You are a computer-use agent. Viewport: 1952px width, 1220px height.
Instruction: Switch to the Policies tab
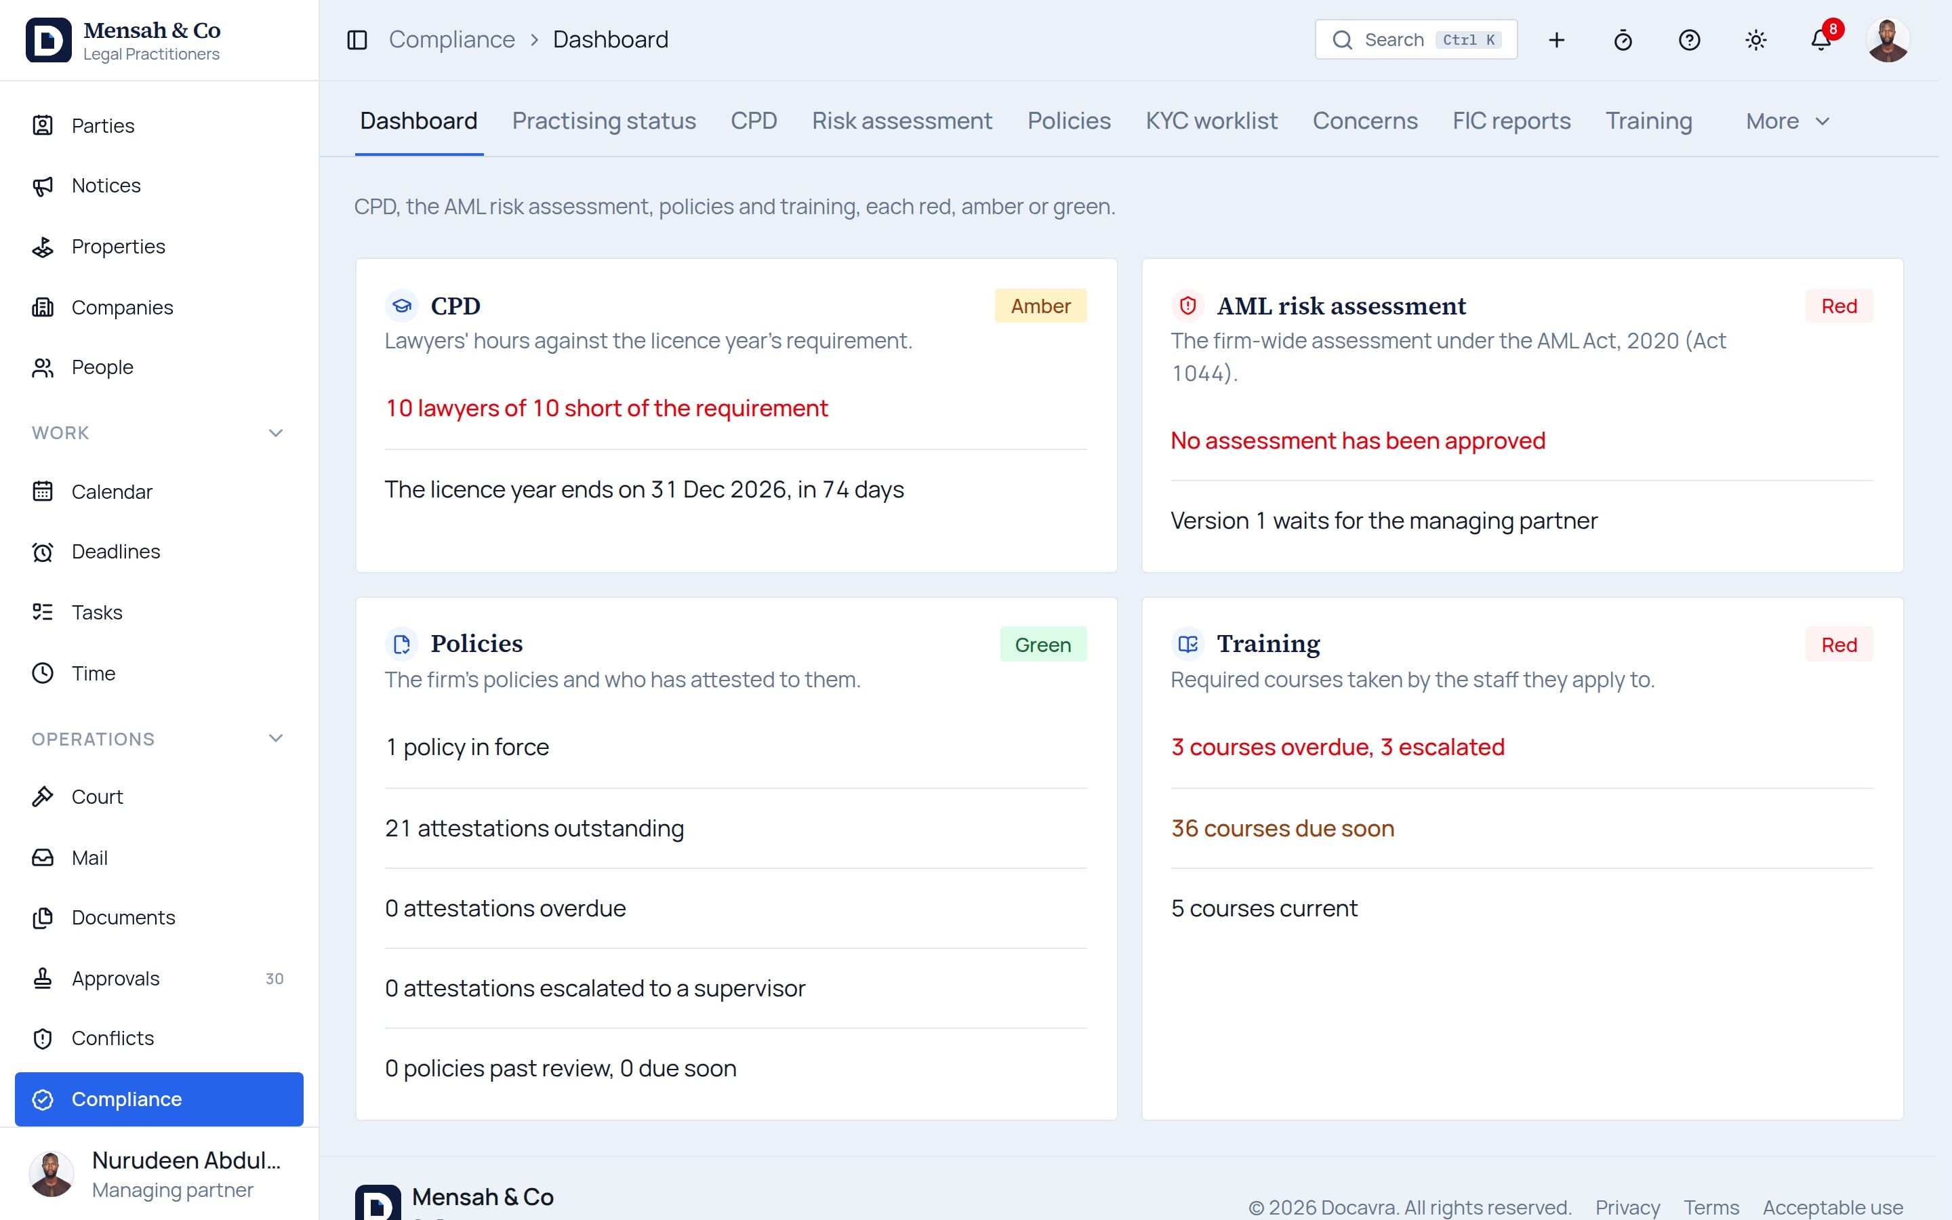coord(1069,121)
